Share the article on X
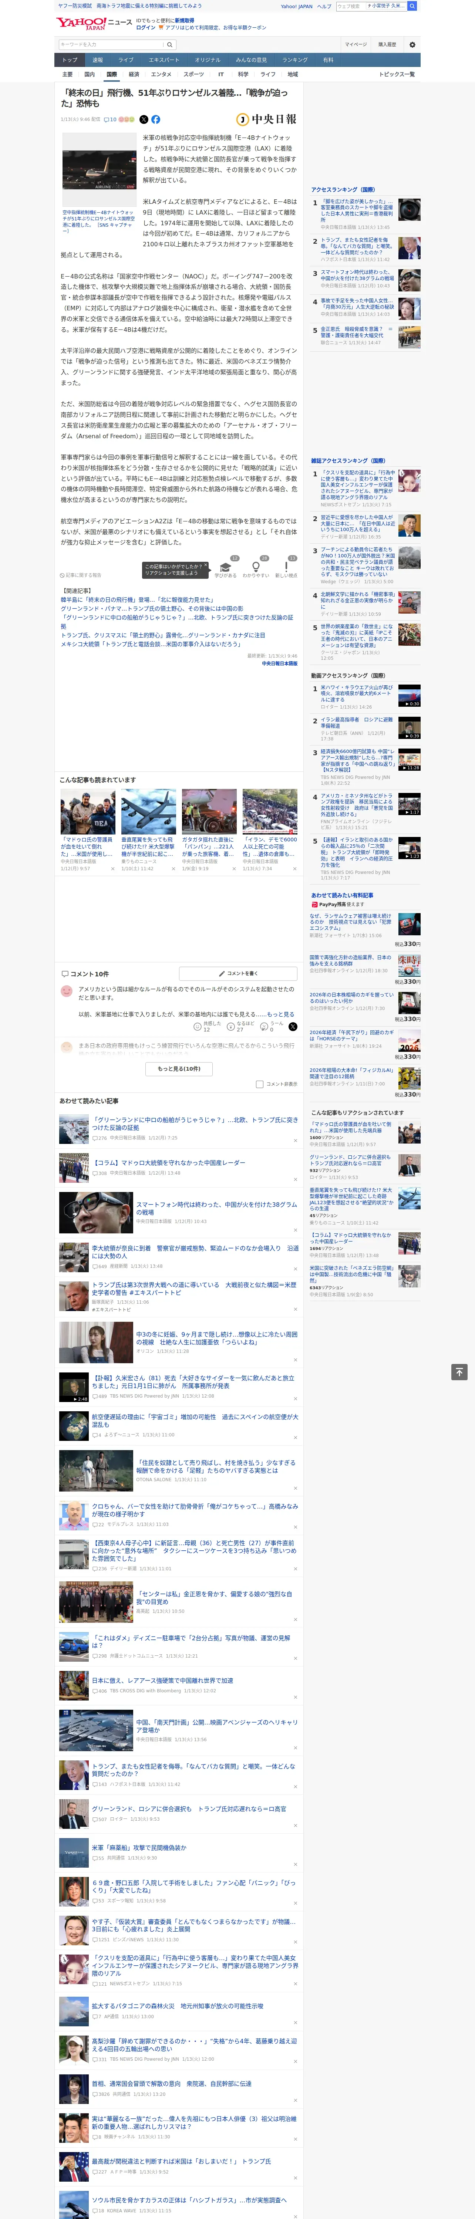The height and width of the screenshot is (2219, 475). (144, 120)
